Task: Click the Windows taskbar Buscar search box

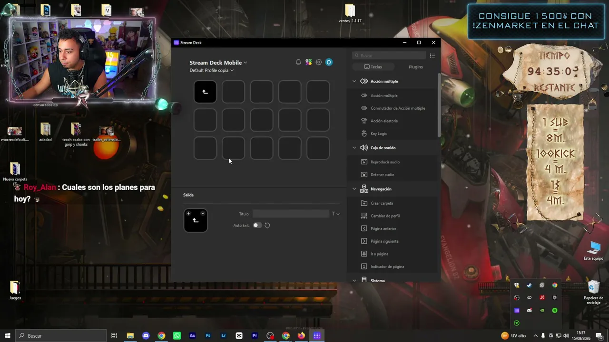Action: 60,336
